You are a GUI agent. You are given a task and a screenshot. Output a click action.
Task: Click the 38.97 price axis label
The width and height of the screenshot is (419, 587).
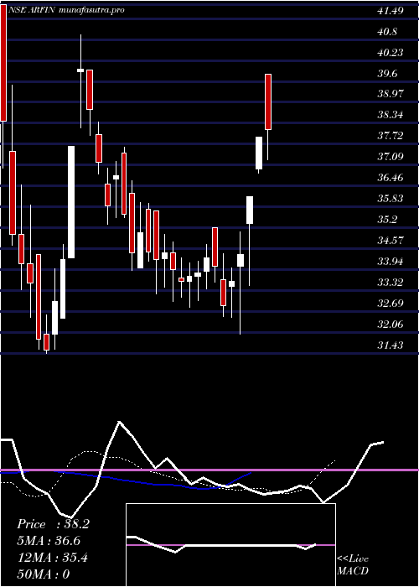click(391, 94)
